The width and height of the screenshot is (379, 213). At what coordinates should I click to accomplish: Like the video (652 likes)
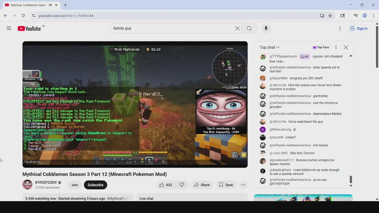coord(166,185)
